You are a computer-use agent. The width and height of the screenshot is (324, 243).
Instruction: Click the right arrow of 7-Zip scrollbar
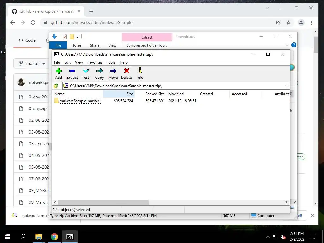coord(286,202)
